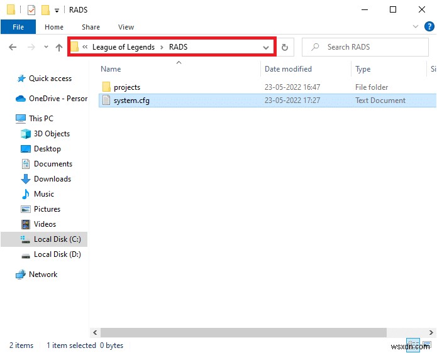
Task: Sort by the Type column header
Action: pos(363,69)
